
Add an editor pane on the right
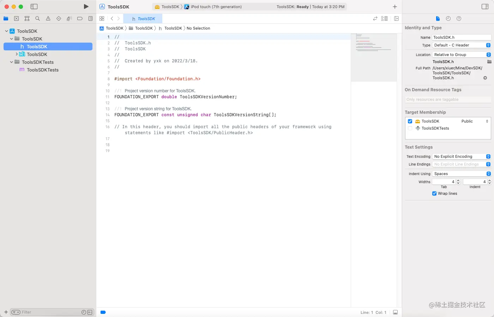[x=396, y=19]
